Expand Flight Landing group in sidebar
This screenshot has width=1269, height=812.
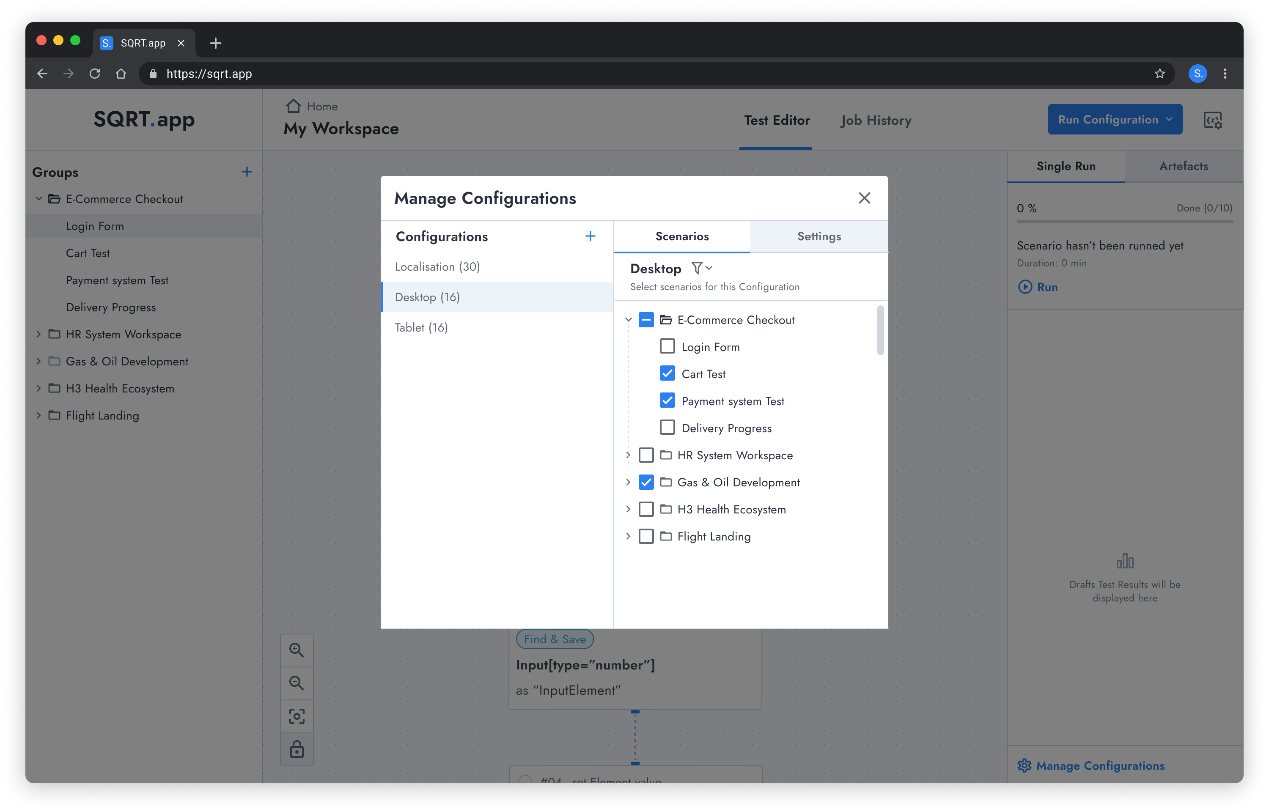[38, 415]
